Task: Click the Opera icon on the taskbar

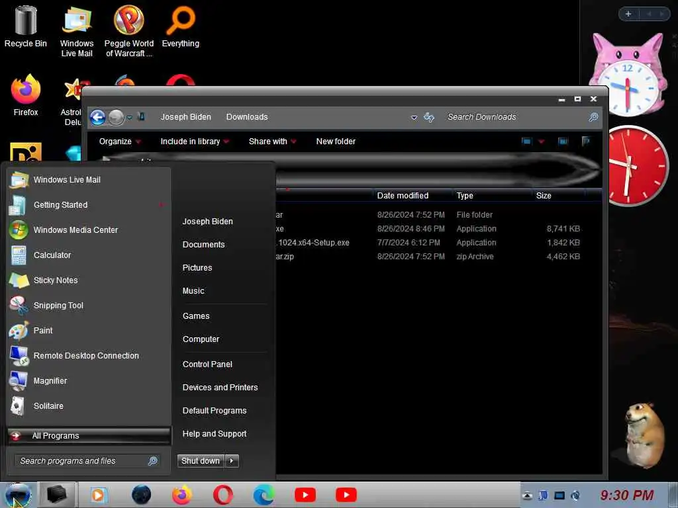Action: [x=222, y=495]
